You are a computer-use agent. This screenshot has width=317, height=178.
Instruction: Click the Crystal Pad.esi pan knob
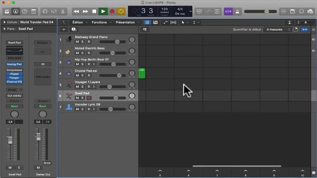tap(132, 73)
